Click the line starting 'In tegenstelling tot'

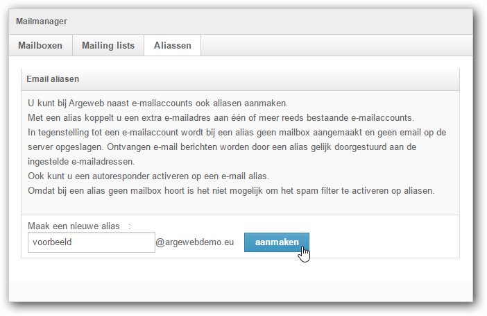click(x=237, y=133)
